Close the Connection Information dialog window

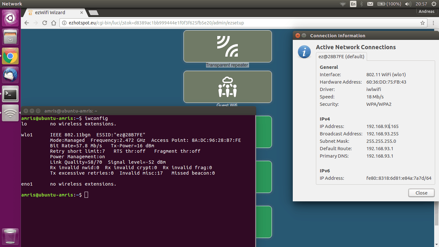[x=298, y=36]
